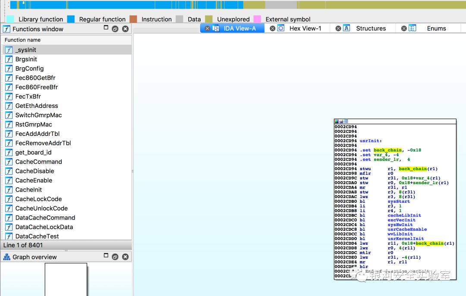This screenshot has height=296, width=466.
Task: Select CacheEnable in the functions list
Action: tap(66, 180)
